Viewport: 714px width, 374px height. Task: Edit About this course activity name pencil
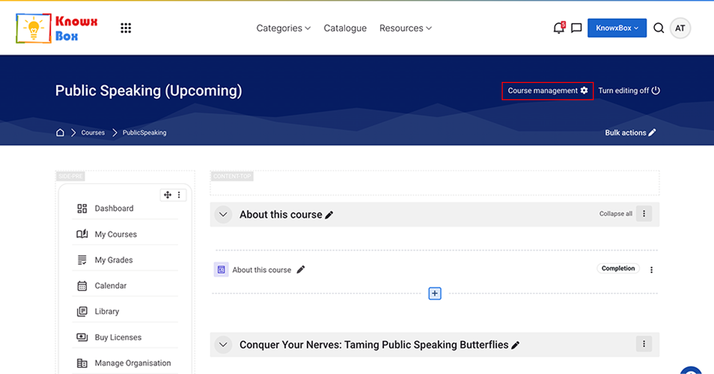(x=300, y=269)
